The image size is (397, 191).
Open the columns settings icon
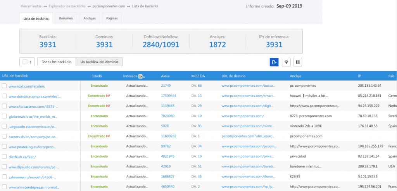[298, 62]
